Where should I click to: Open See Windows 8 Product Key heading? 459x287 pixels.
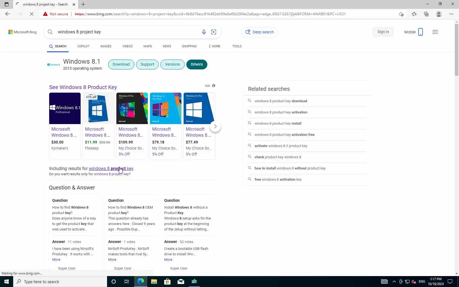point(83,87)
